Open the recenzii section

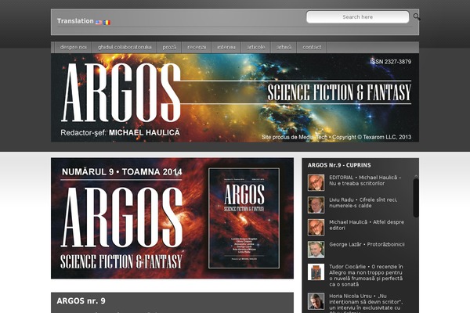pos(197,47)
